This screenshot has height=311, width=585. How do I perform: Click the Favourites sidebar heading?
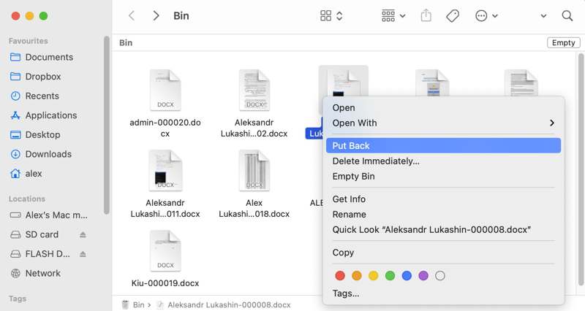[x=29, y=41]
